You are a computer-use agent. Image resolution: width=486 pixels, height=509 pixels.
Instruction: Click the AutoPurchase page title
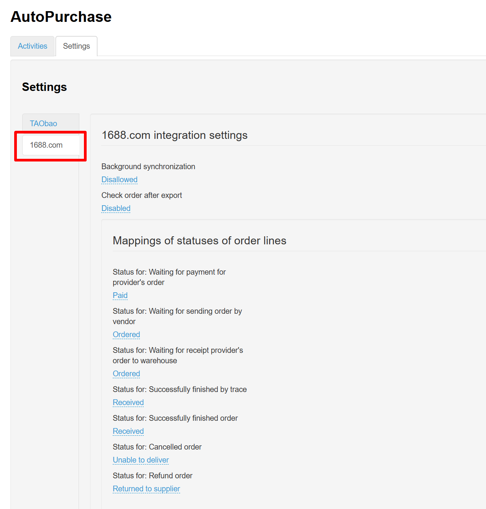point(61,17)
